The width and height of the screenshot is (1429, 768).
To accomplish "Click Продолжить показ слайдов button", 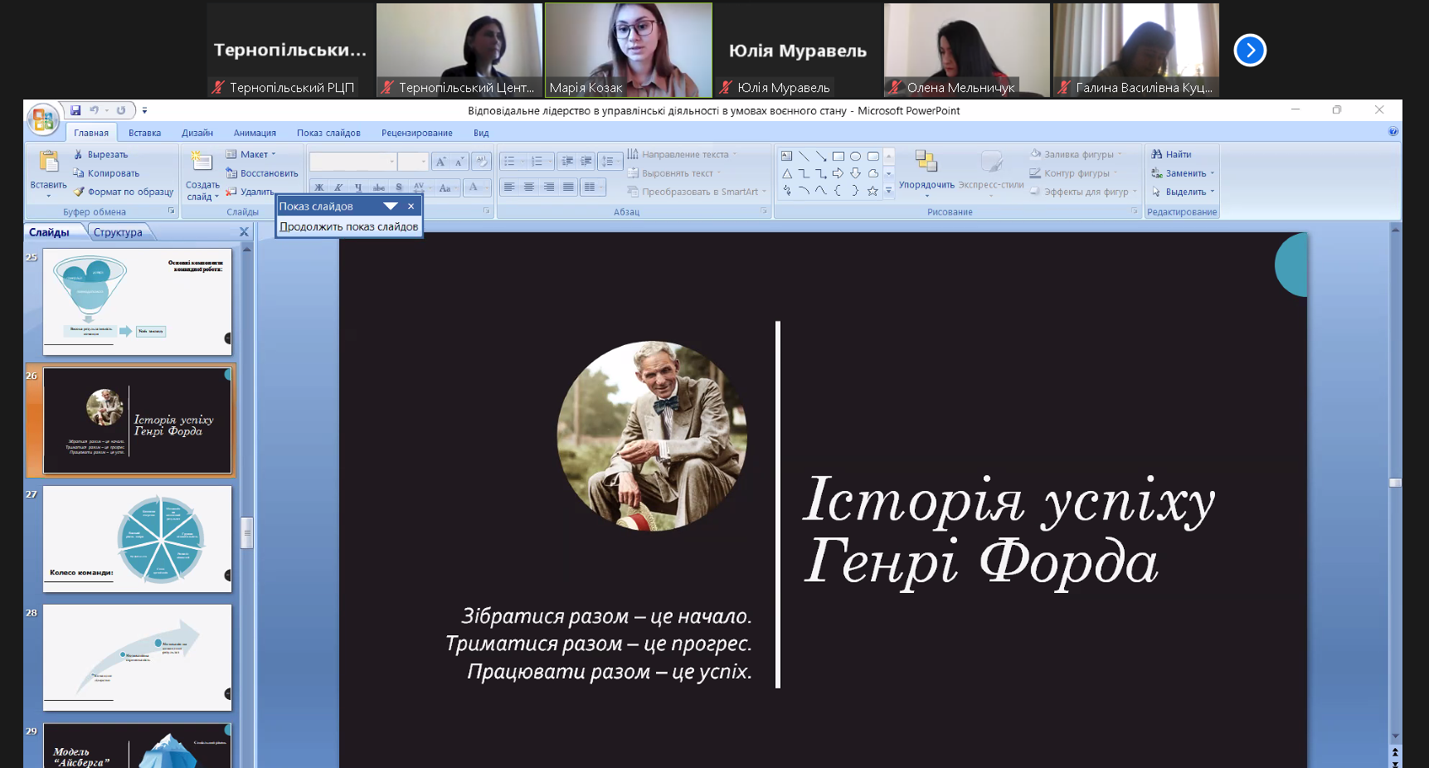I will pyautogui.click(x=349, y=226).
